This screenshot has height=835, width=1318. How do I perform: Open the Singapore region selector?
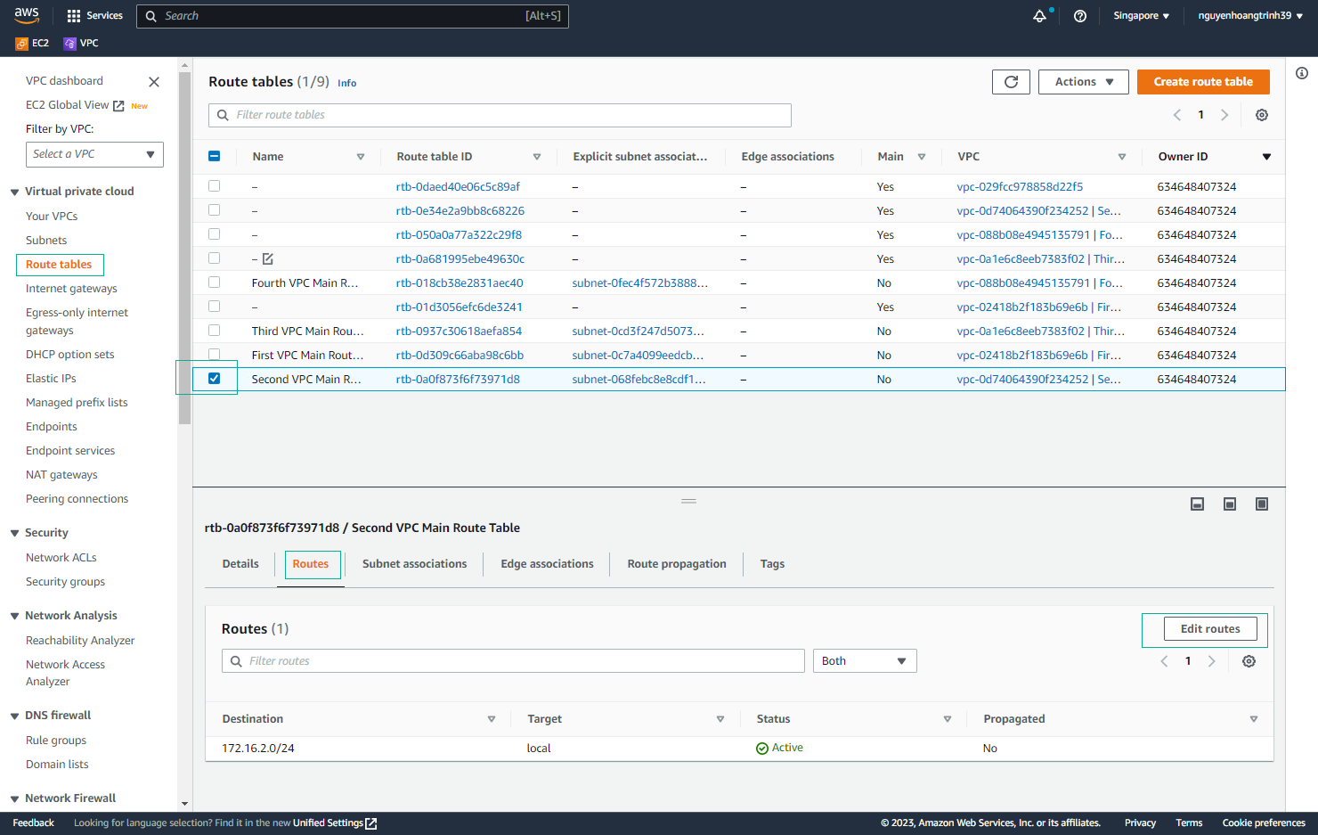[1141, 16]
